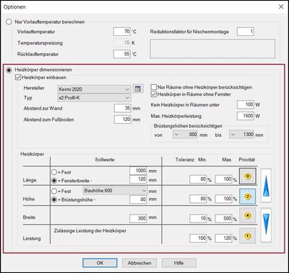Screen dimensions: 289x273
Task: Open Hersteller dropdown Kermi 2020
Action: 95,89
